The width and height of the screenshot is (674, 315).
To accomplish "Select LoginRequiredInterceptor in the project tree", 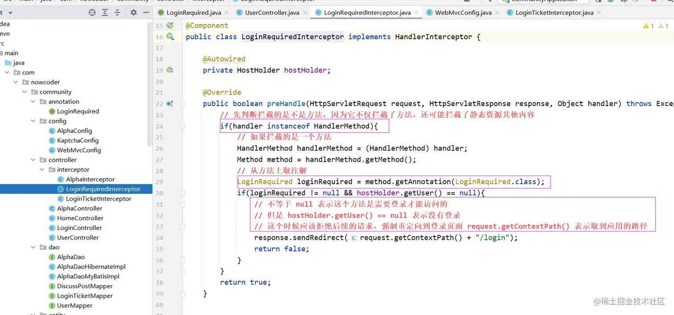I will click(x=103, y=189).
